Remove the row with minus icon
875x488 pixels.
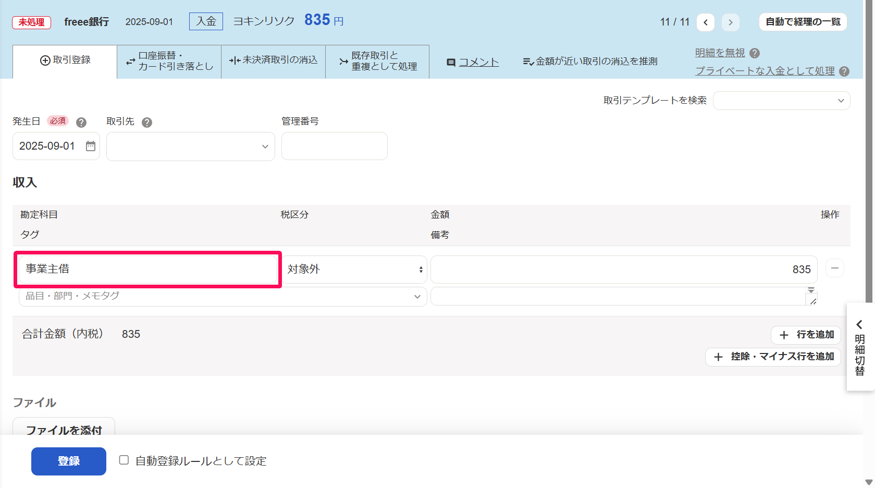835,268
